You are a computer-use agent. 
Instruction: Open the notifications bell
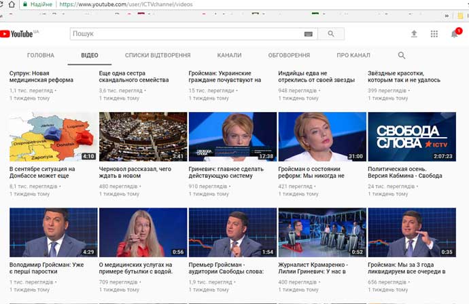(455, 34)
